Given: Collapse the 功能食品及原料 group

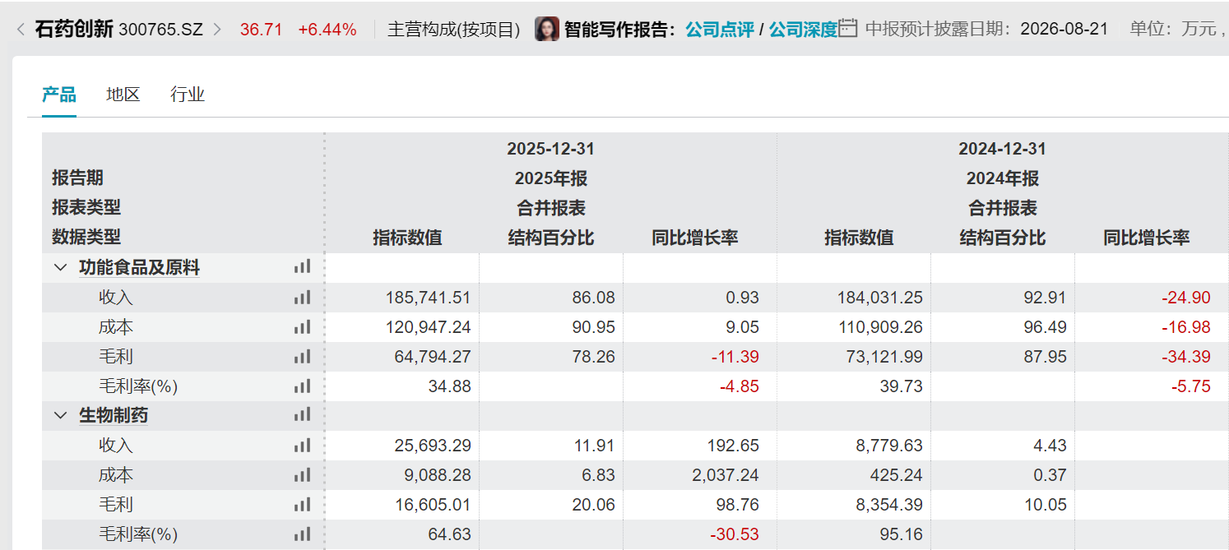Looking at the screenshot, I should point(60,267).
